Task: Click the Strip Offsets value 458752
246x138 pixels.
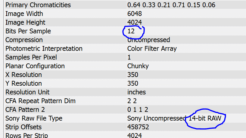Action: 138,127
